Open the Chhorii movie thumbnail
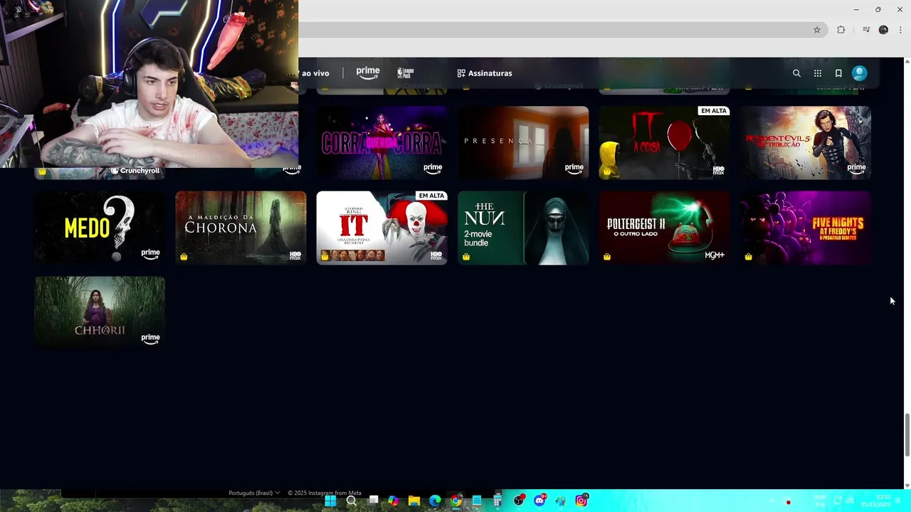Viewport: 911px width, 512px height. tap(100, 312)
